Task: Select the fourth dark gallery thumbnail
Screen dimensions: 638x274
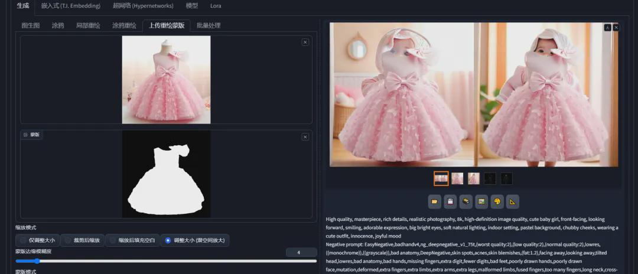Action: (490, 178)
